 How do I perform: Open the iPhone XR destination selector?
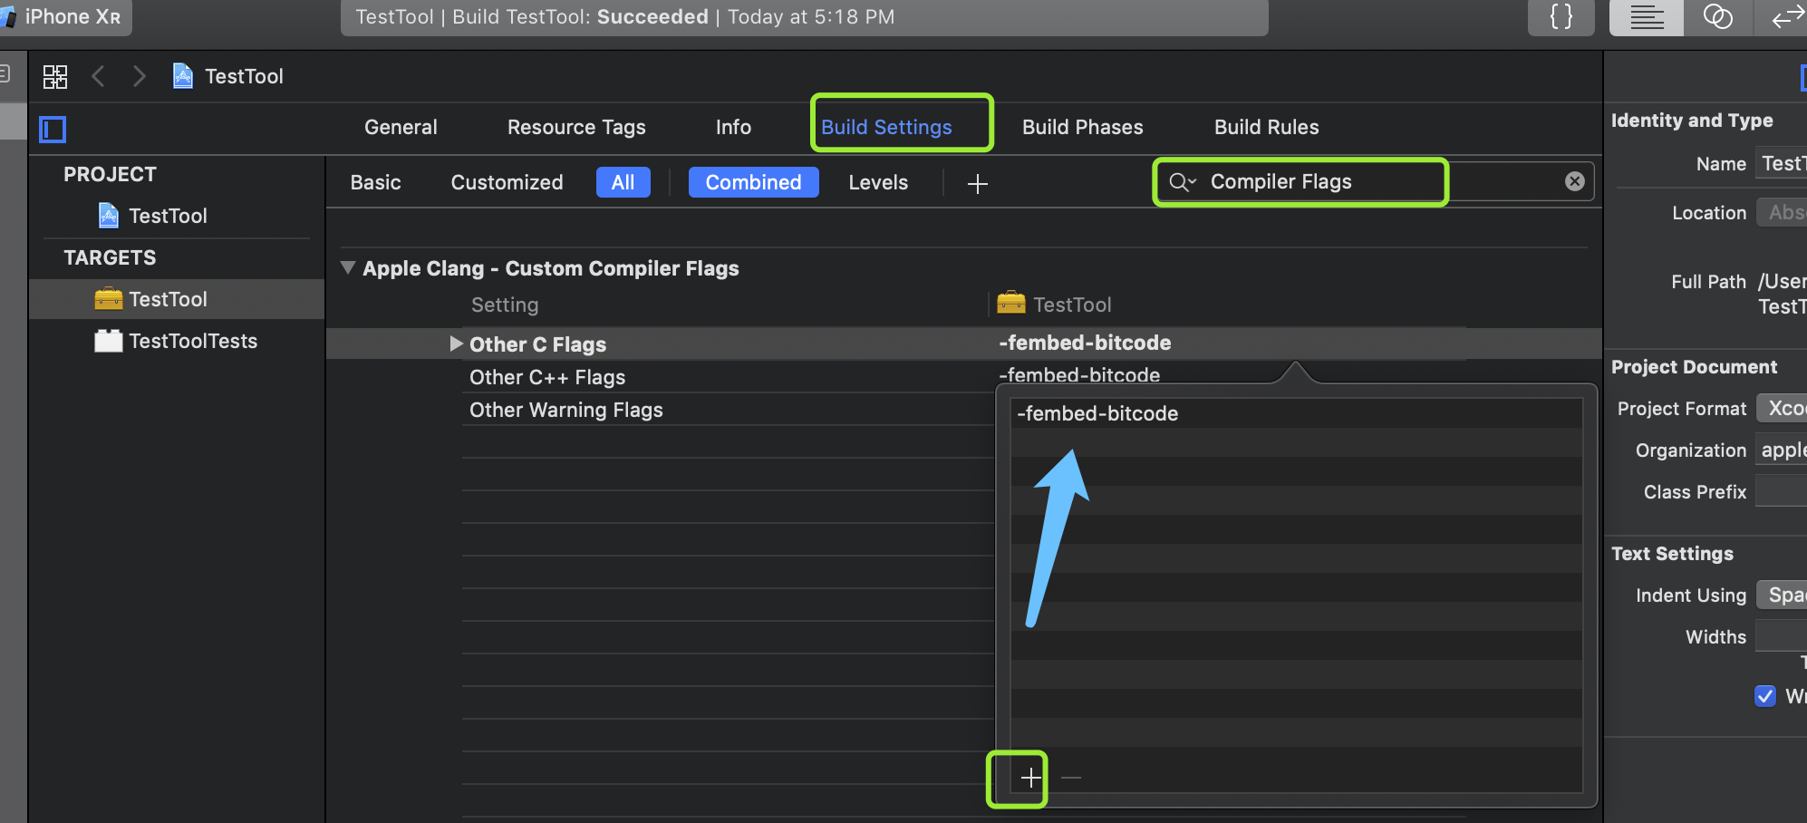[x=65, y=16]
